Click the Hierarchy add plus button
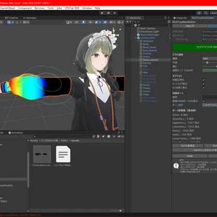 128,22
